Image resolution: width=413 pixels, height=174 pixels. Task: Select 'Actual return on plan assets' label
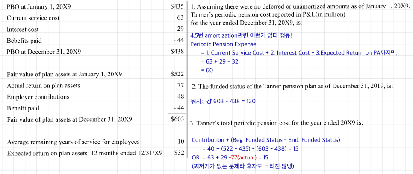click(x=43, y=86)
